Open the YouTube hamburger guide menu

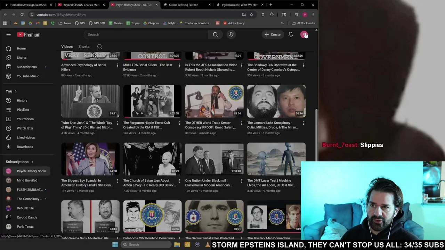point(9,34)
